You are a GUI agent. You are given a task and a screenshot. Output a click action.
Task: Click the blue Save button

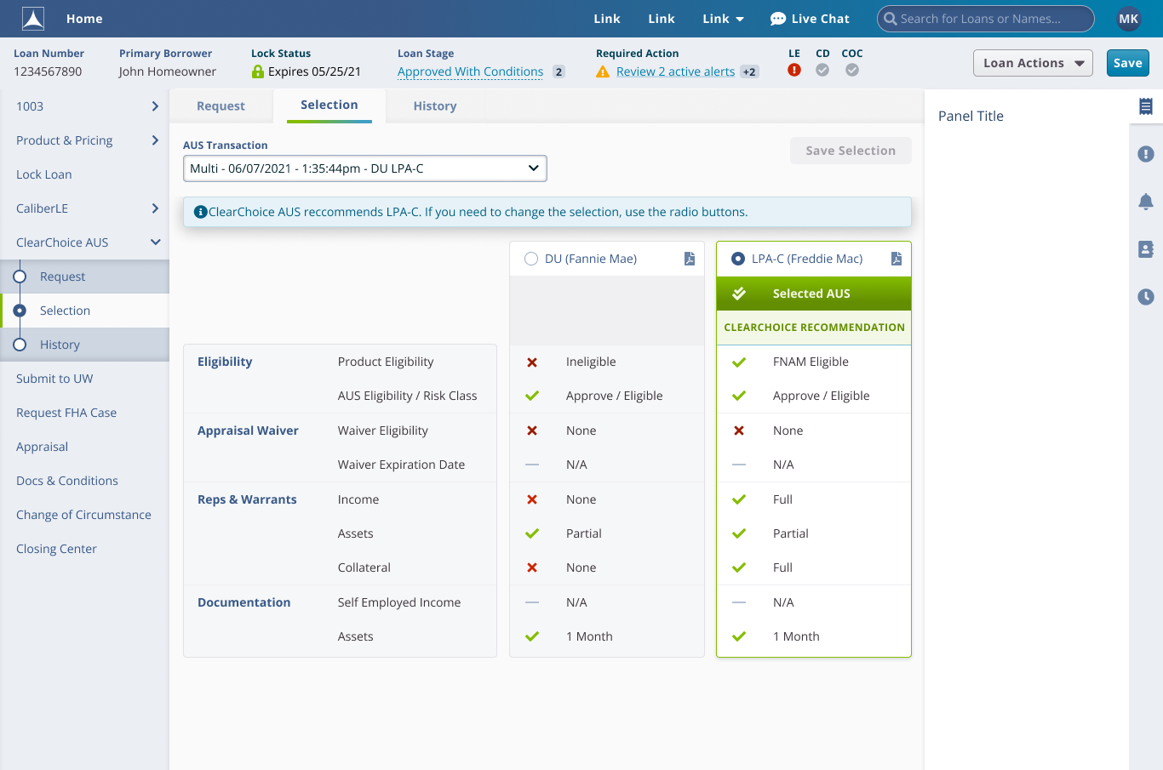[x=1127, y=63]
